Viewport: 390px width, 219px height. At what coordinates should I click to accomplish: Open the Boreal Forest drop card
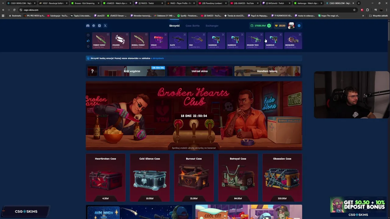[x=139, y=41]
